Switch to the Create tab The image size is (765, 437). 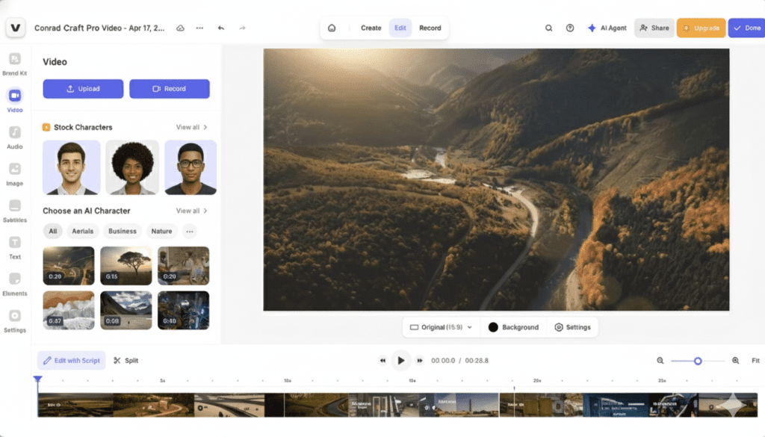click(x=371, y=27)
